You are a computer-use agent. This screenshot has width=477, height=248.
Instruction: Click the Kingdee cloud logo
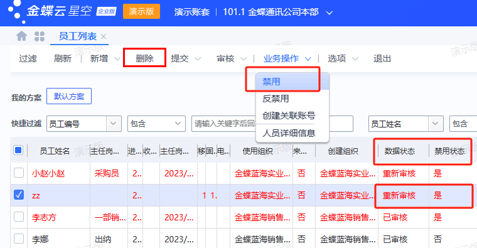tap(62, 11)
